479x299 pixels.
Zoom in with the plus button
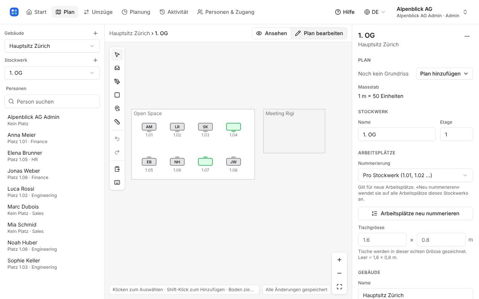pyautogui.click(x=339, y=260)
